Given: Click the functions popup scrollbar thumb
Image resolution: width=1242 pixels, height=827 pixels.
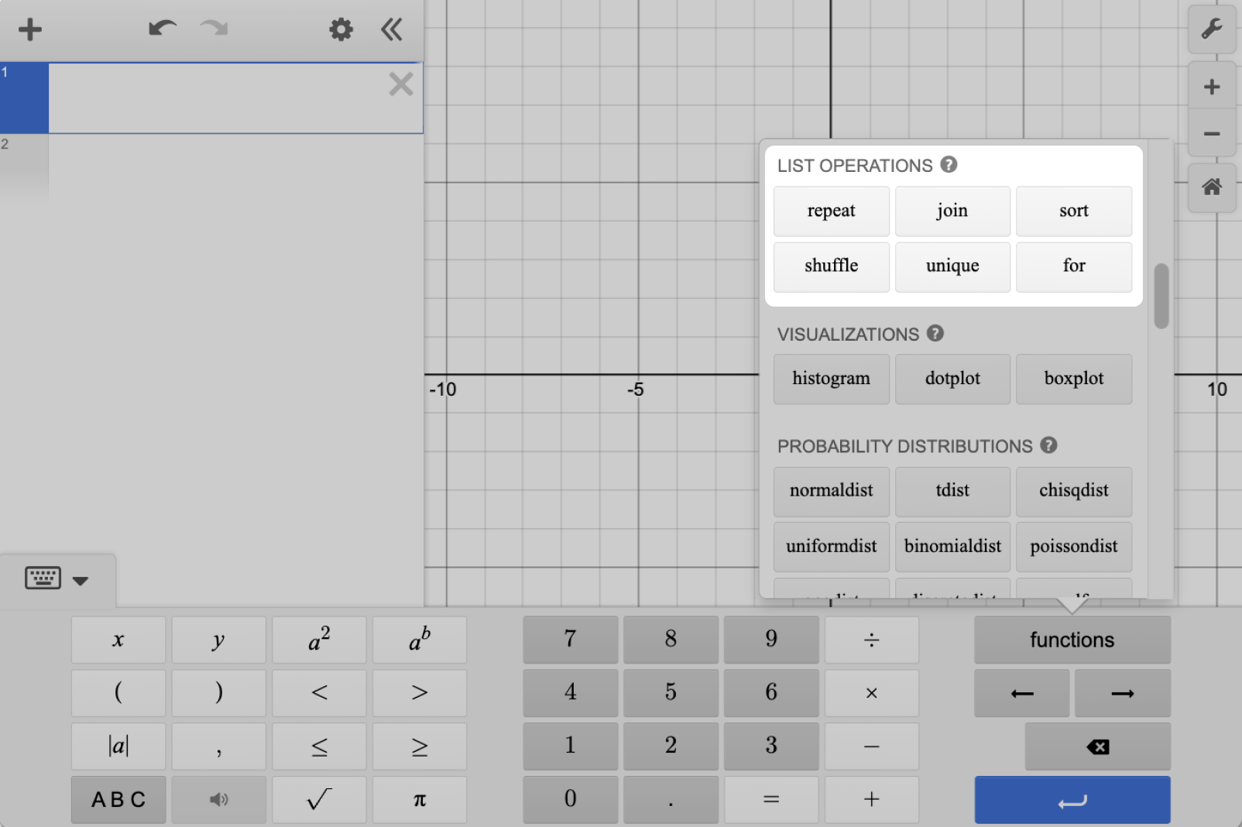Looking at the screenshot, I should 1161,296.
